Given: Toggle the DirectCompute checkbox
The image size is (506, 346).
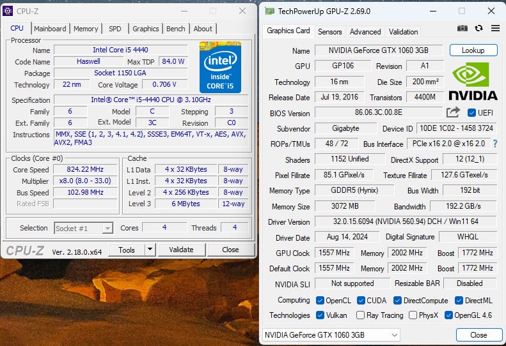Looking at the screenshot, I should point(397,301).
